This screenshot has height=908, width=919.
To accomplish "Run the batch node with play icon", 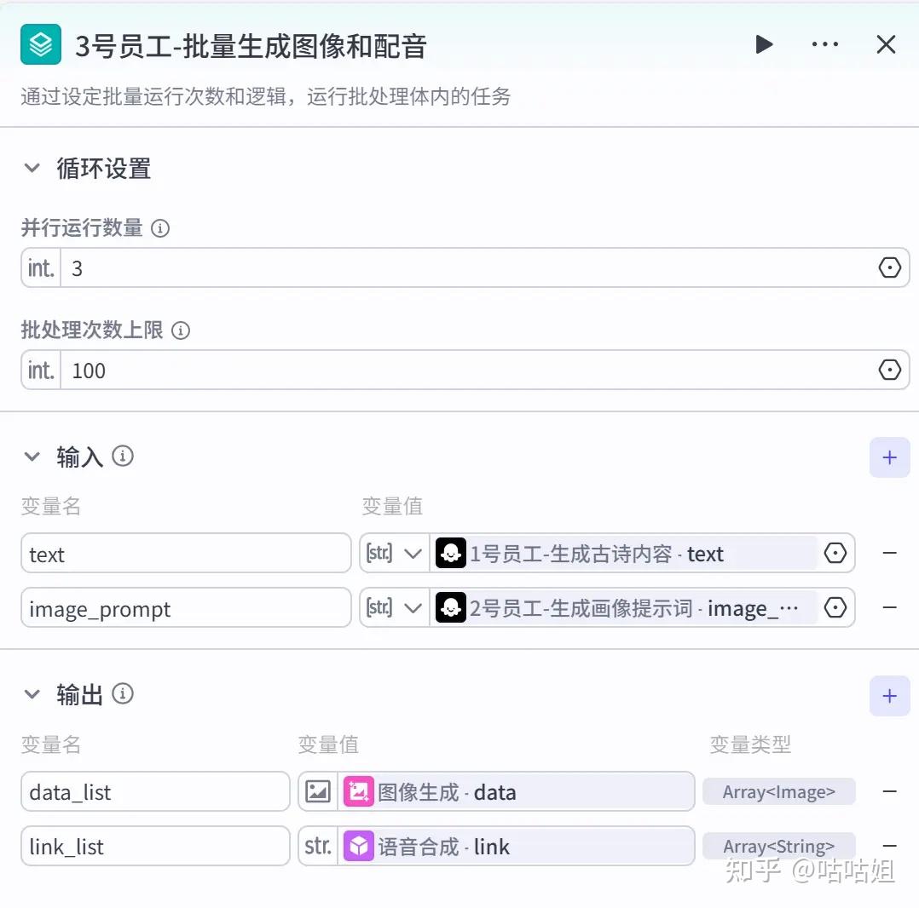I will coord(764,44).
